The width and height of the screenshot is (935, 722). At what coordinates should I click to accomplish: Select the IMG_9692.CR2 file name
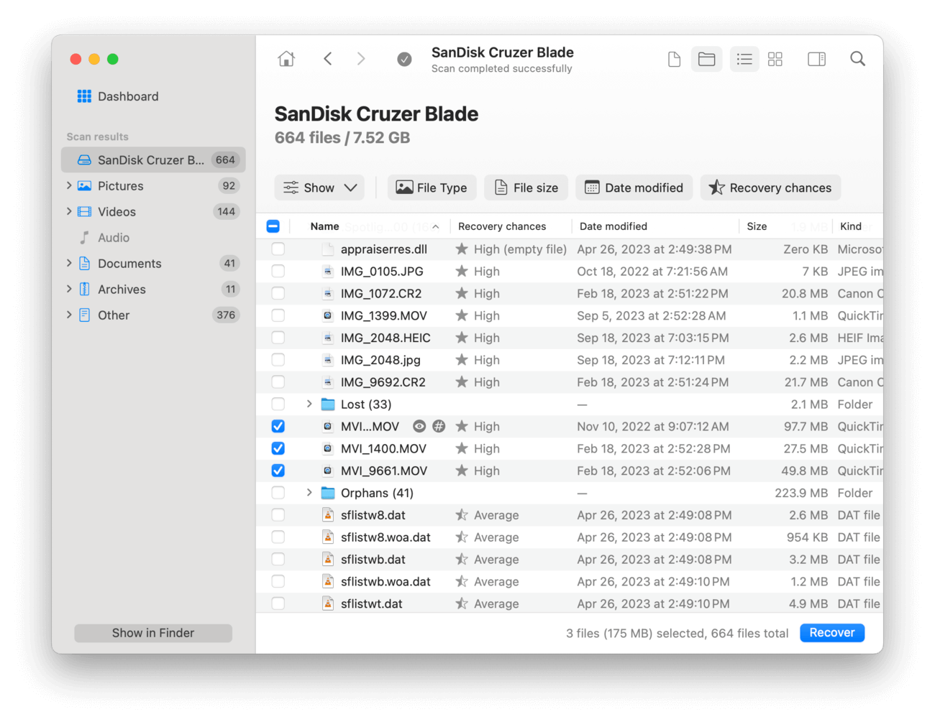(x=383, y=382)
